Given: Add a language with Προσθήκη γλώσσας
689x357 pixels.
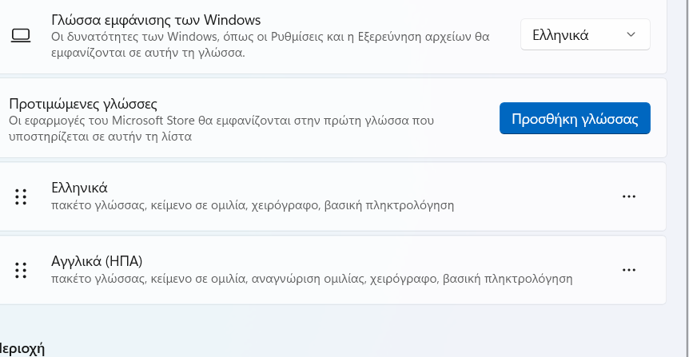Looking at the screenshot, I should pos(575,118).
